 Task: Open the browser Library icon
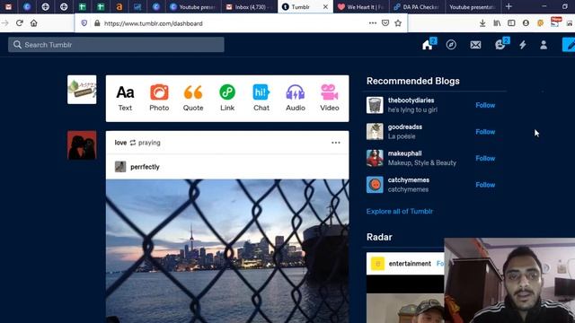[497, 23]
